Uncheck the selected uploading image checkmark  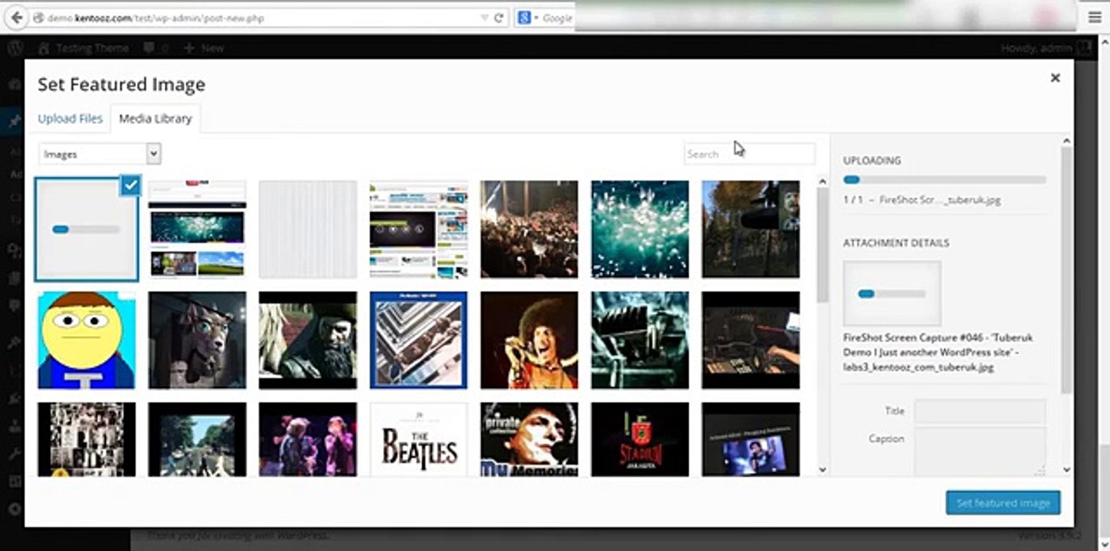click(130, 184)
